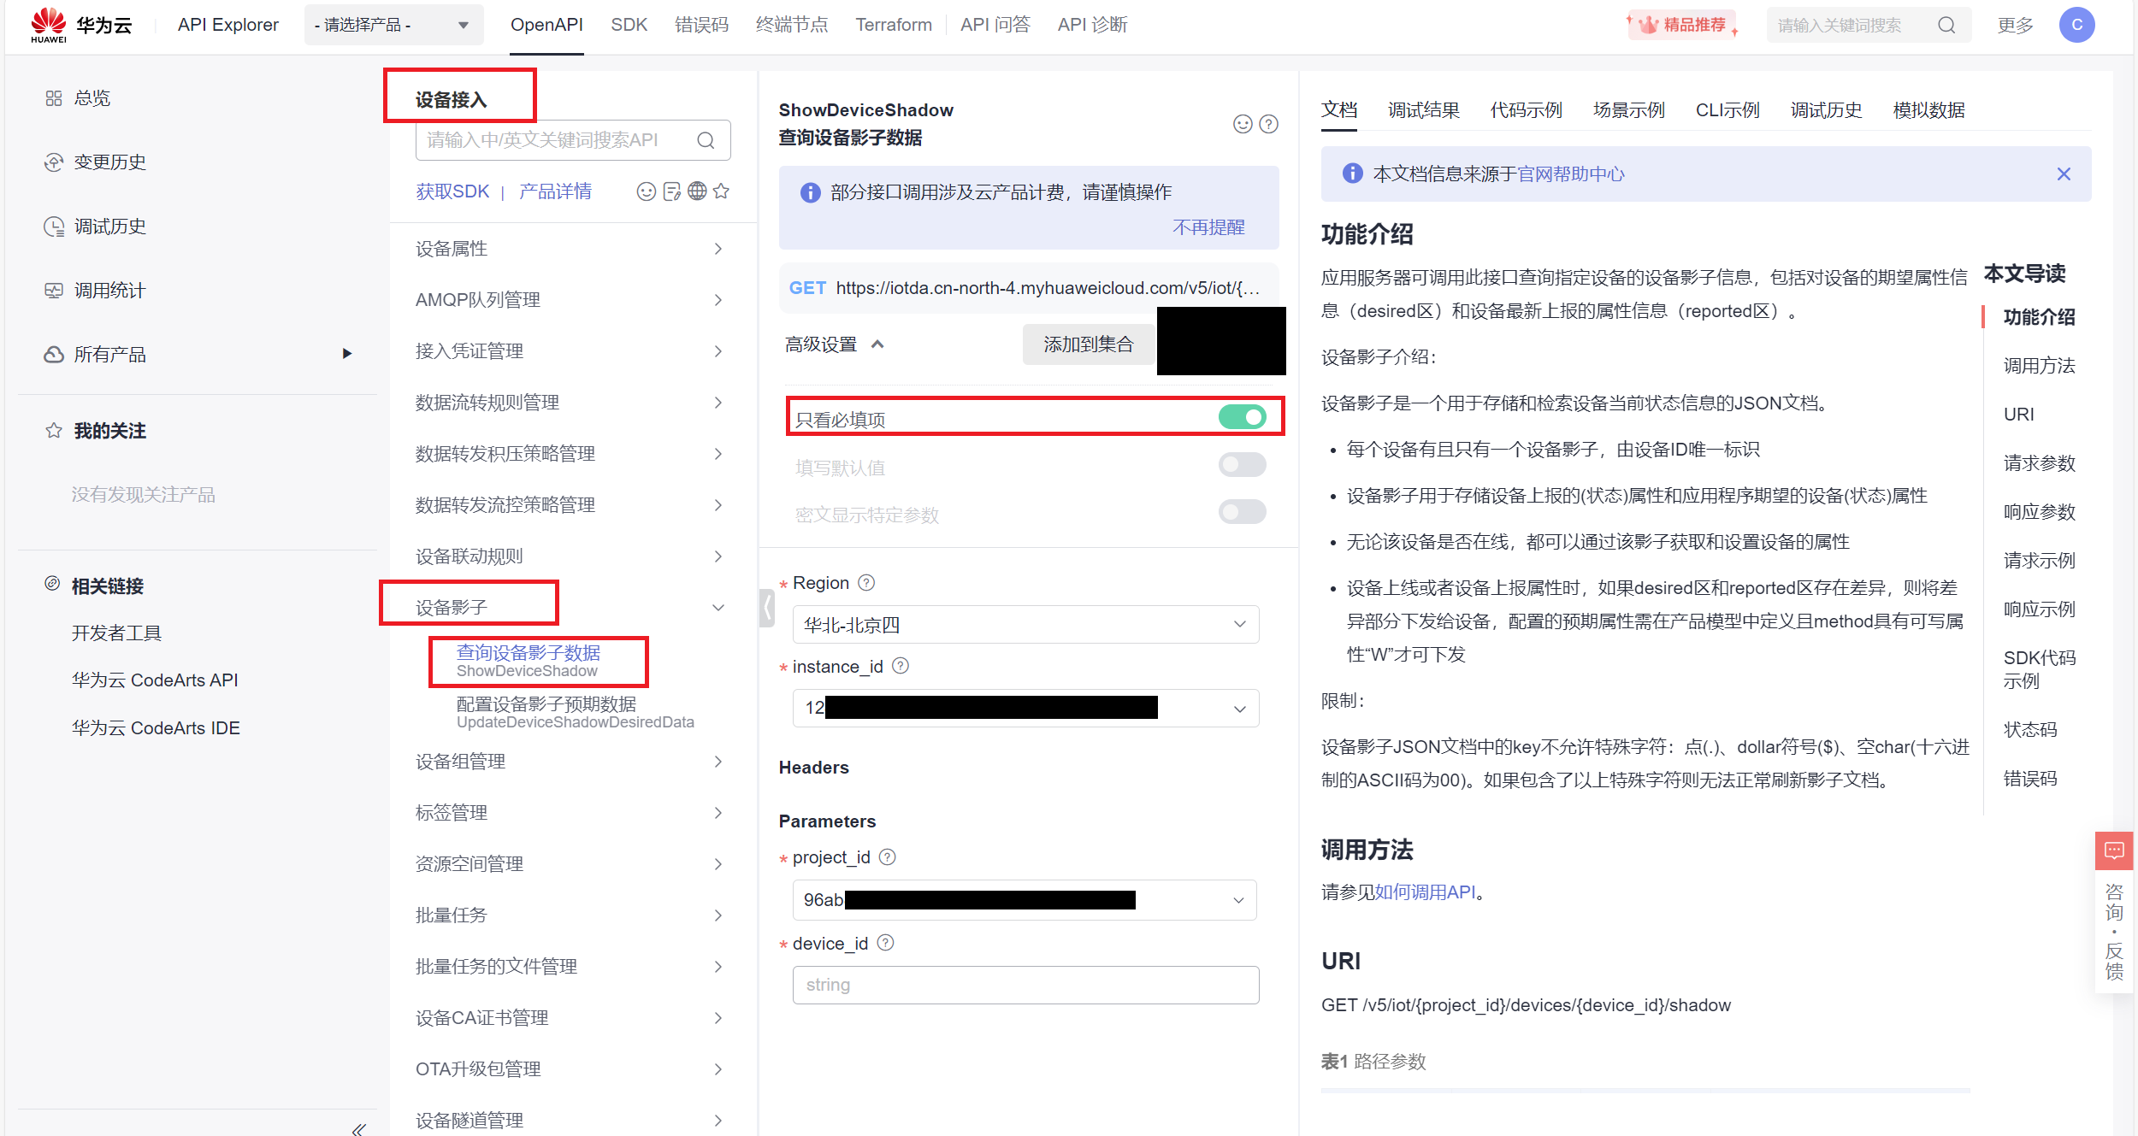Jump to 请求参数 in 本文导读
The height and width of the screenshot is (1136, 2138).
(2039, 463)
